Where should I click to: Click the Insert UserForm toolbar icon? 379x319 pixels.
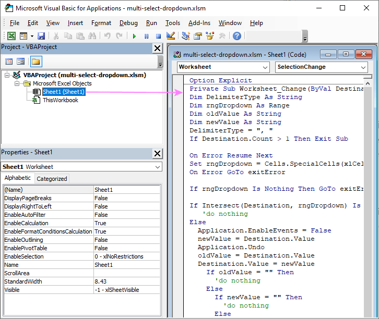click(23, 36)
